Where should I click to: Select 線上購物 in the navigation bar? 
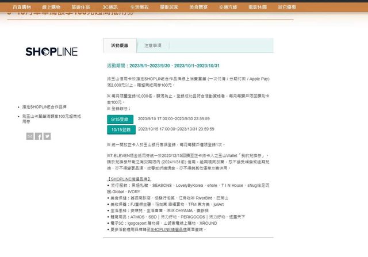point(57,7)
